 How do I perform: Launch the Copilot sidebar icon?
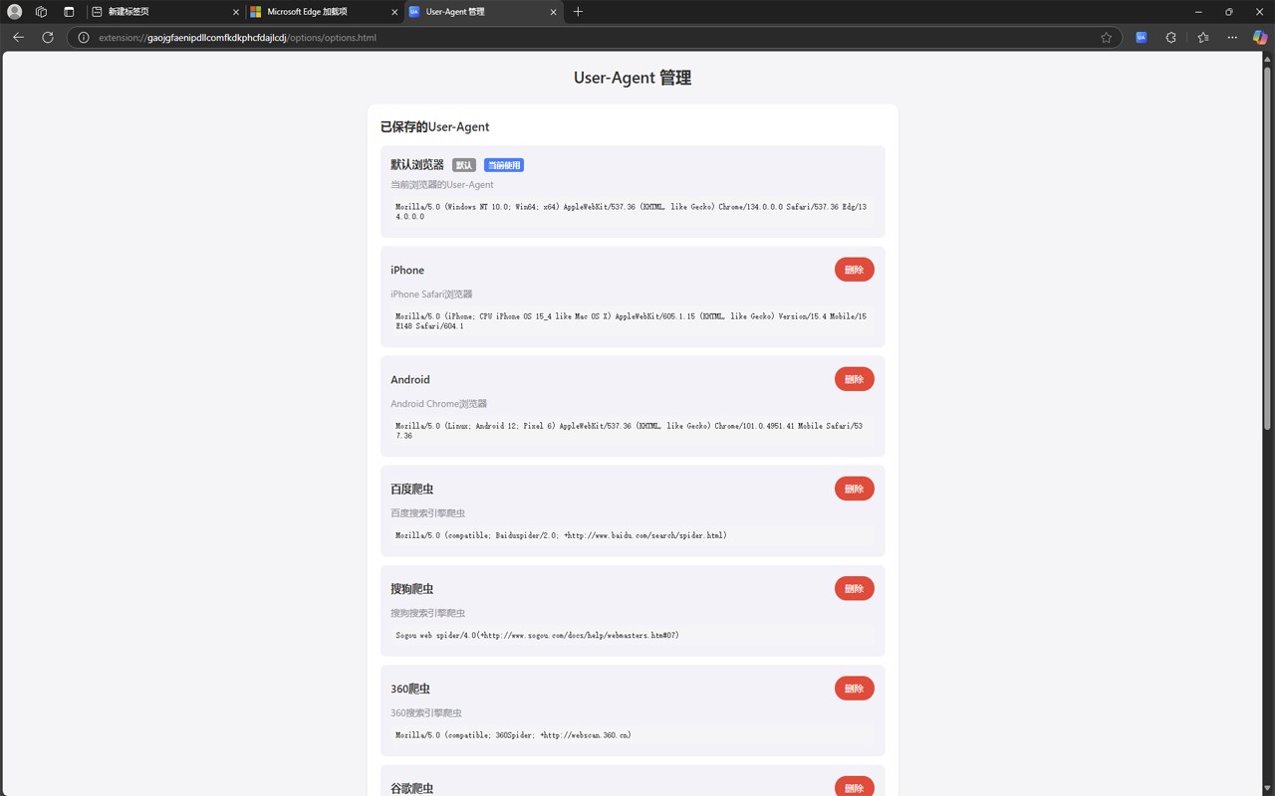point(1260,38)
